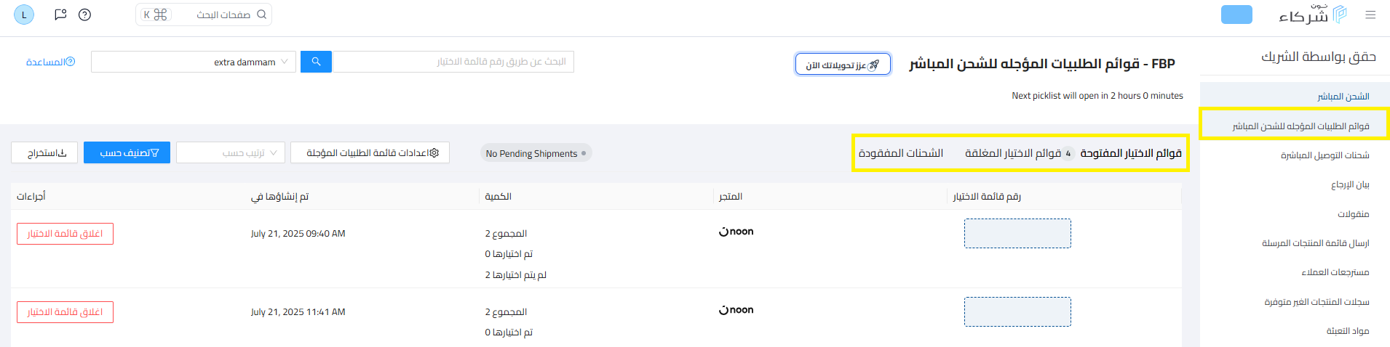The width and height of the screenshot is (1390, 347).
Task: Switch to الشحنات المفقودة tab
Action: click(x=901, y=153)
